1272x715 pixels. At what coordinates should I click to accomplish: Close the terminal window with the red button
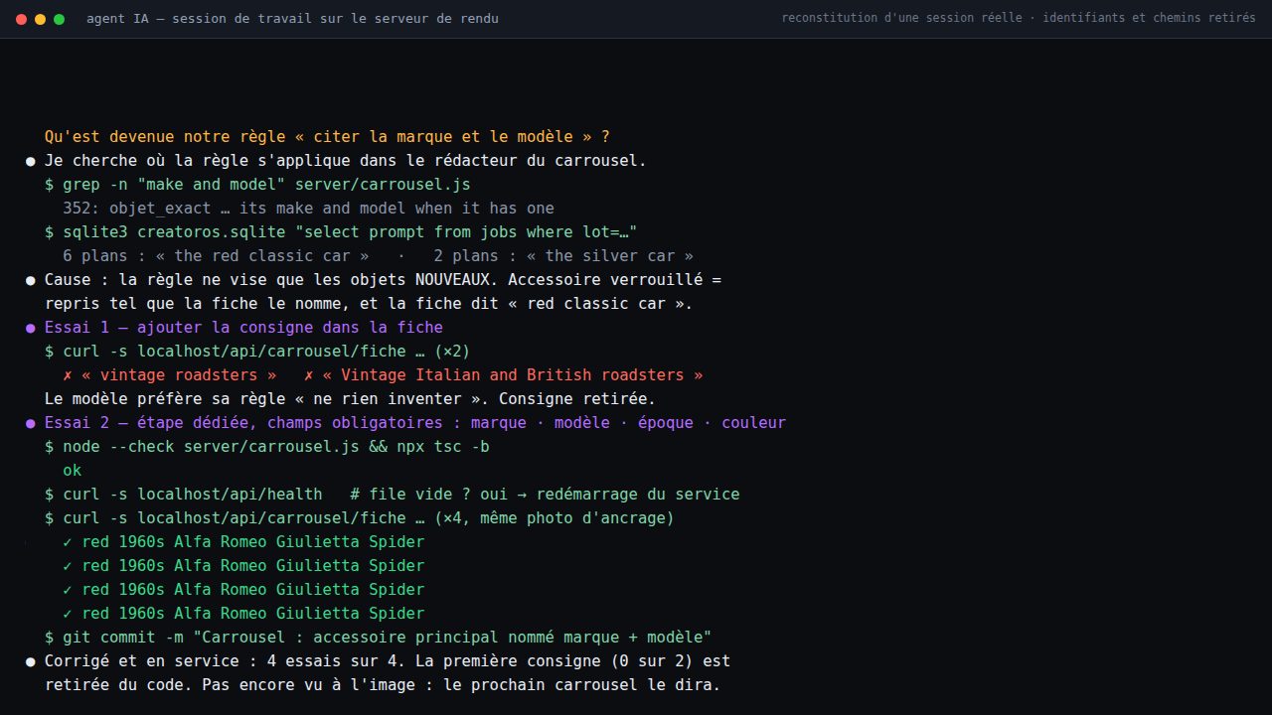point(22,19)
